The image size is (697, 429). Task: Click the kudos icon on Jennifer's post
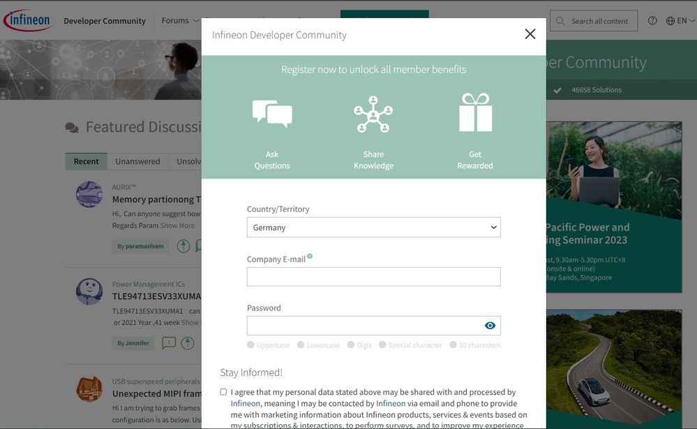[188, 343]
